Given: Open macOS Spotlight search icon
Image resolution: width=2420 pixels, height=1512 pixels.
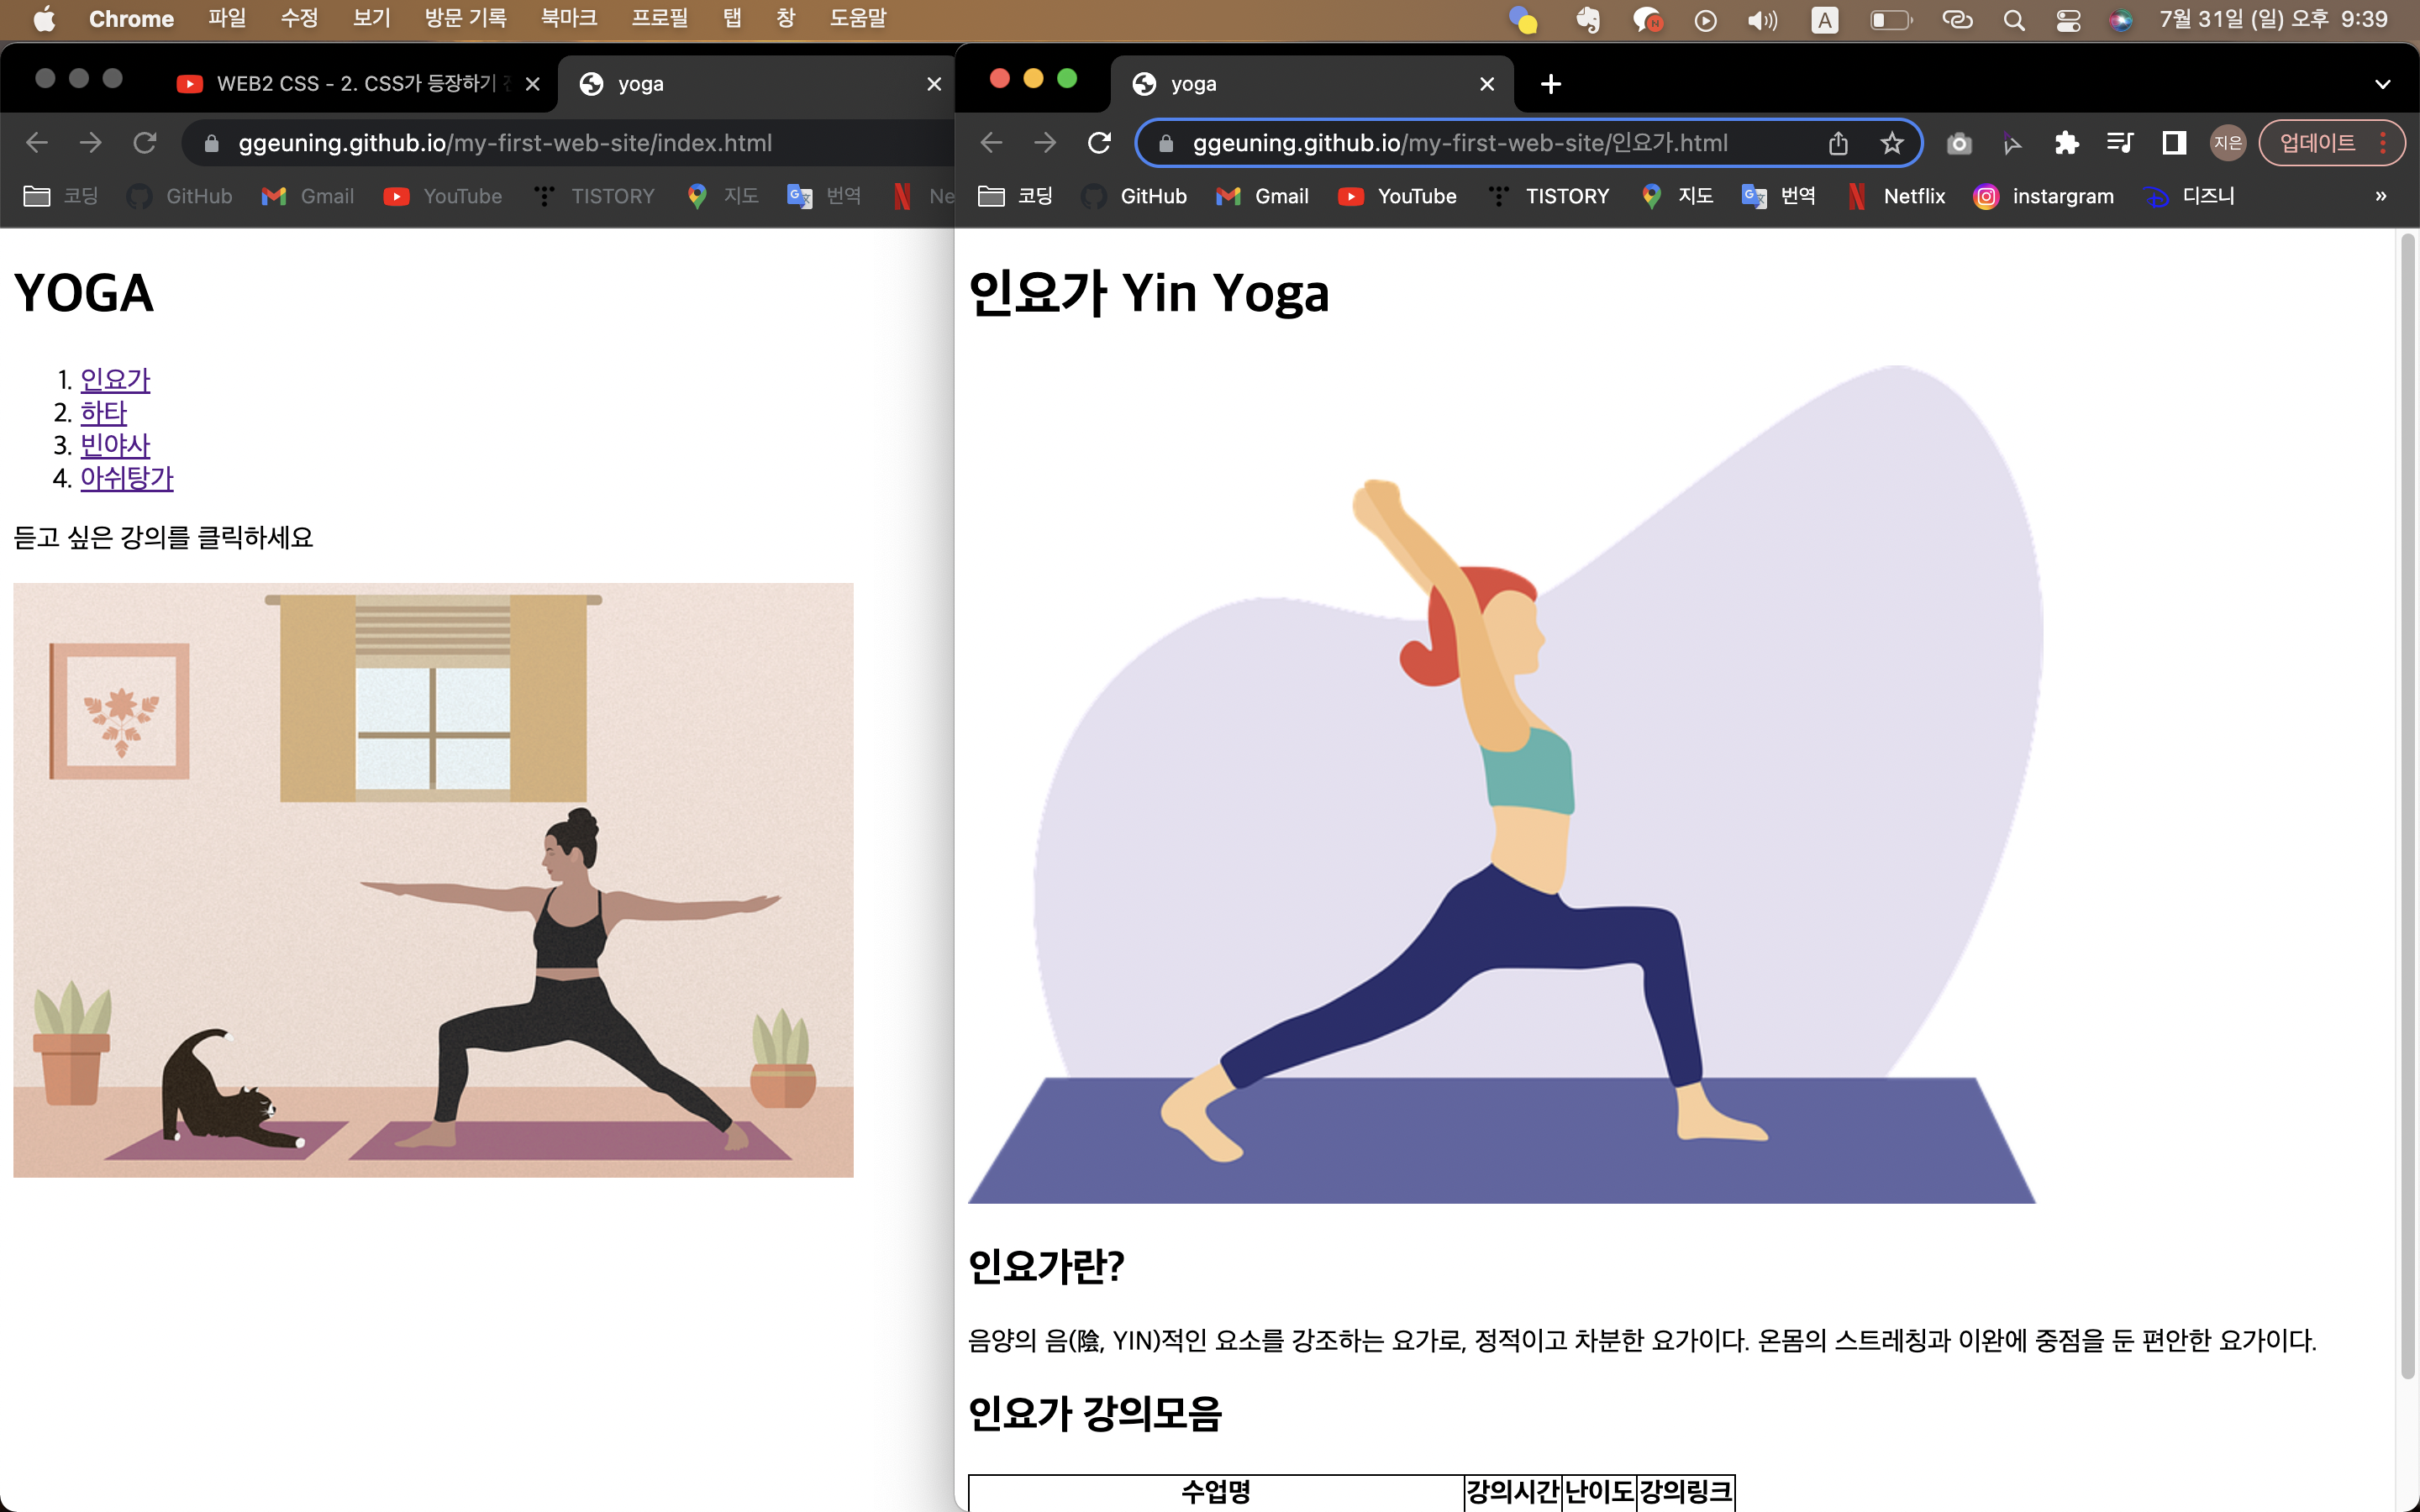Looking at the screenshot, I should coord(2014,20).
